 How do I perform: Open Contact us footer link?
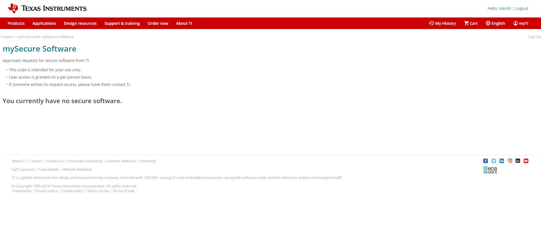coord(55,161)
